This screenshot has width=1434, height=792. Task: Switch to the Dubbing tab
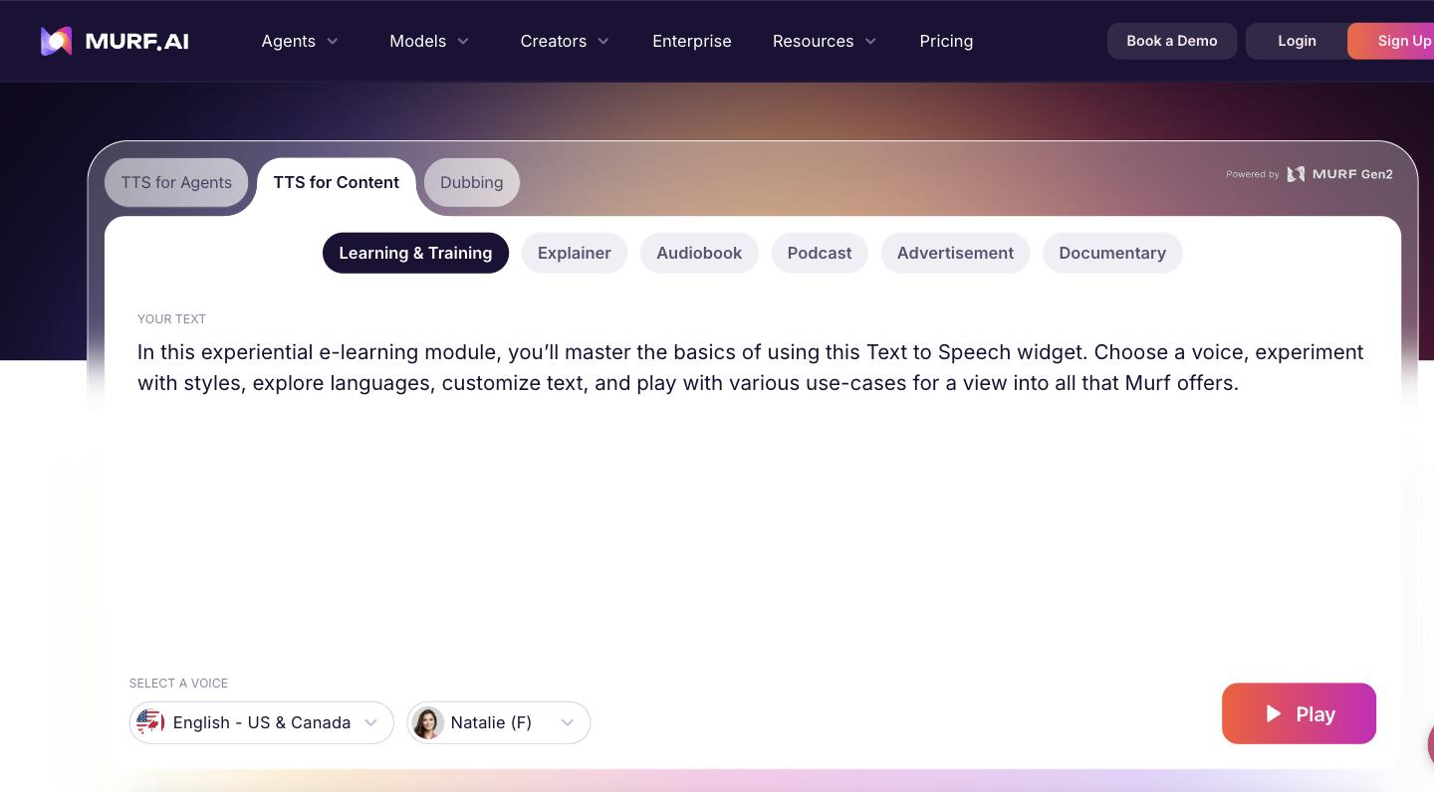tap(472, 182)
